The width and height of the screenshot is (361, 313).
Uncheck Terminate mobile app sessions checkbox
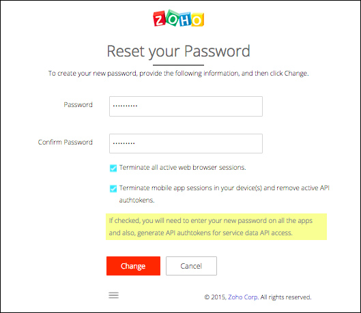[113, 189]
